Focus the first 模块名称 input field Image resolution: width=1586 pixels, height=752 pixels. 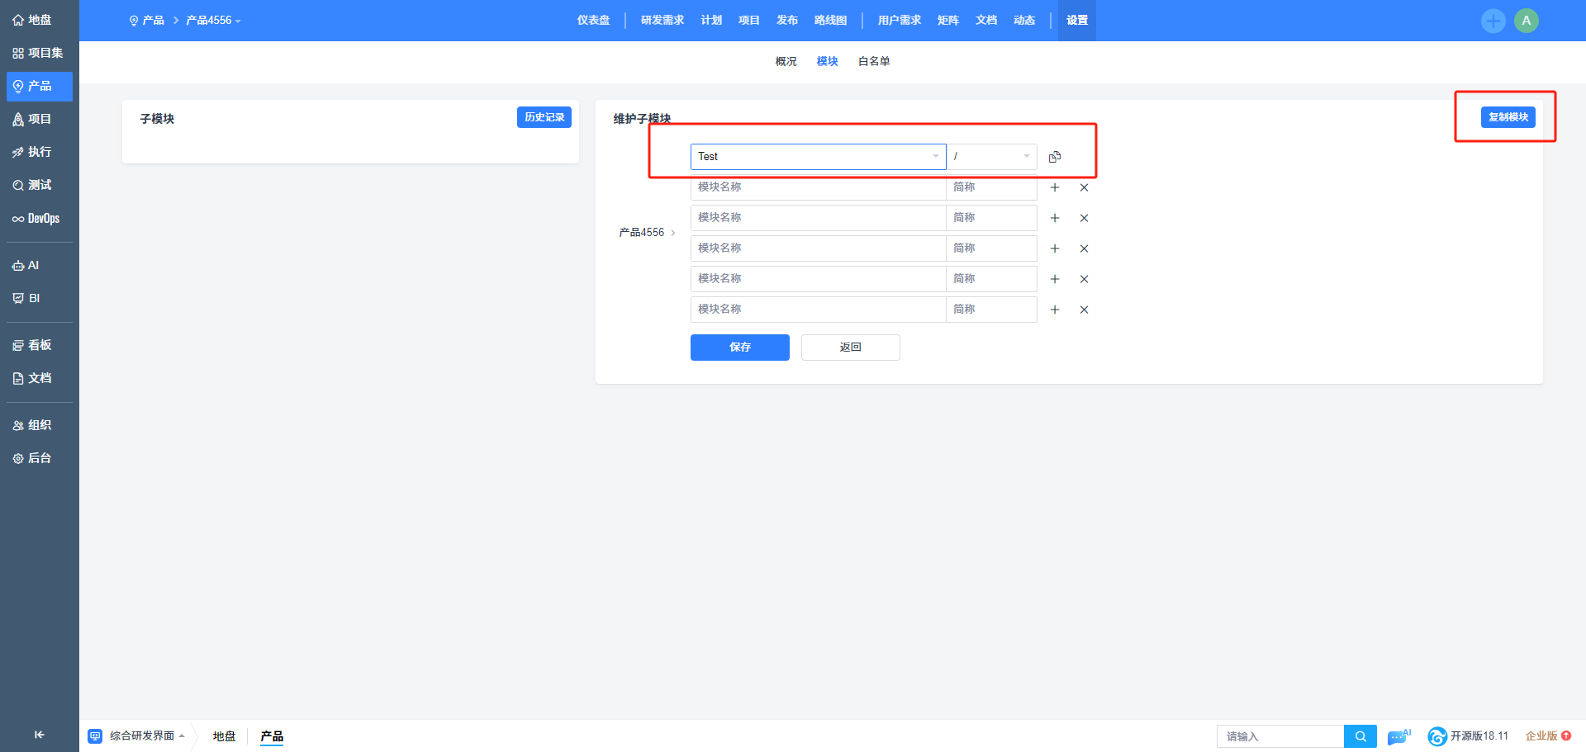(x=818, y=187)
